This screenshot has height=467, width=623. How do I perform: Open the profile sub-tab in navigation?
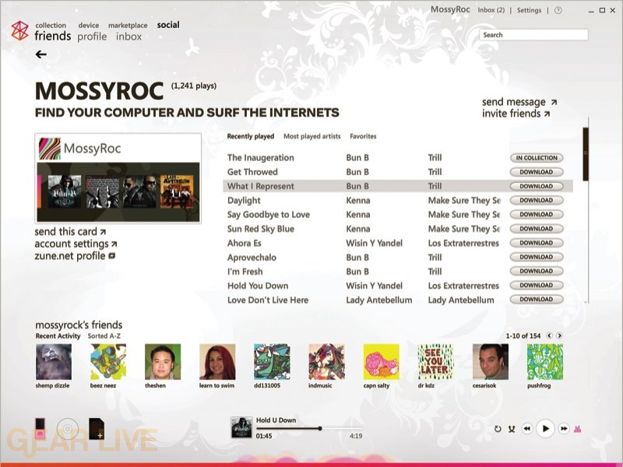click(92, 37)
